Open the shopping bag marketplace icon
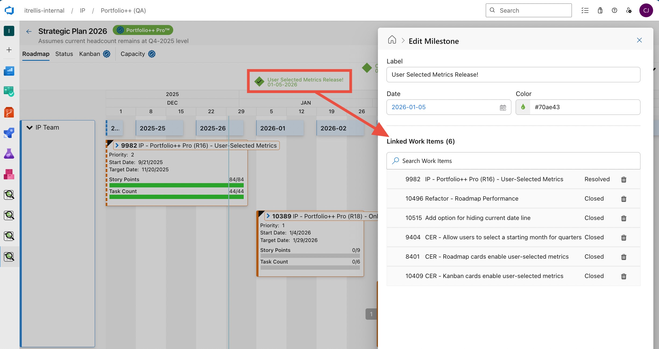The width and height of the screenshot is (659, 349). click(x=600, y=10)
